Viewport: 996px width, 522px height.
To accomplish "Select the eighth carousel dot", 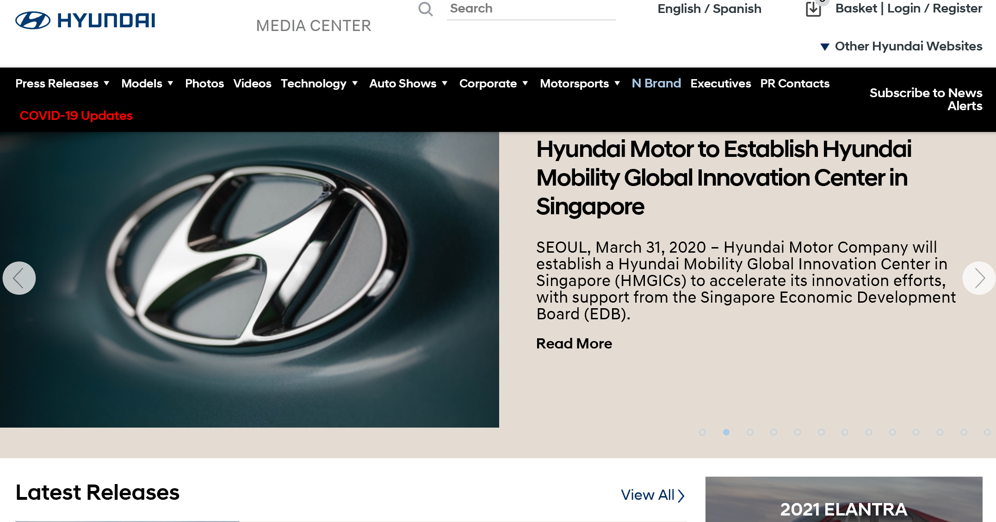I will (869, 432).
